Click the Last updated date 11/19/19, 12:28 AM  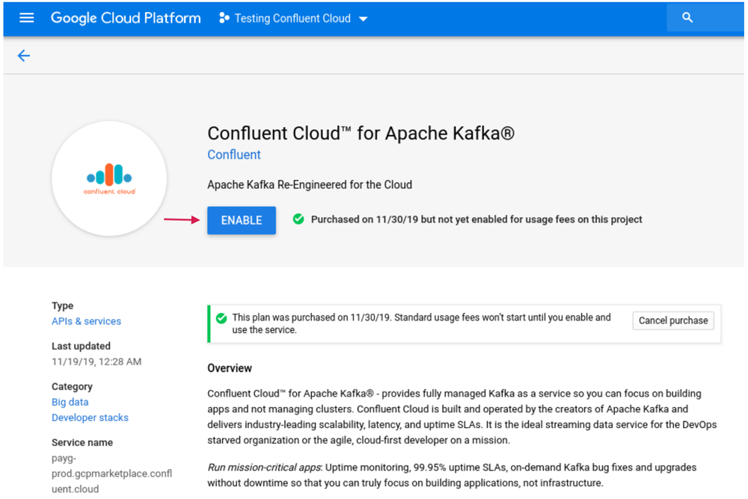pyautogui.click(x=96, y=362)
